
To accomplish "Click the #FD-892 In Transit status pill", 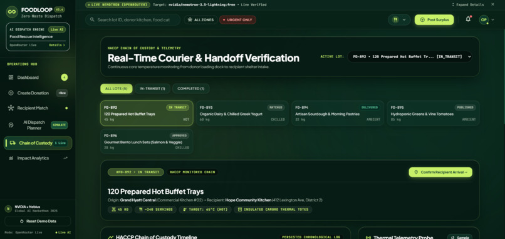I will (135, 172).
